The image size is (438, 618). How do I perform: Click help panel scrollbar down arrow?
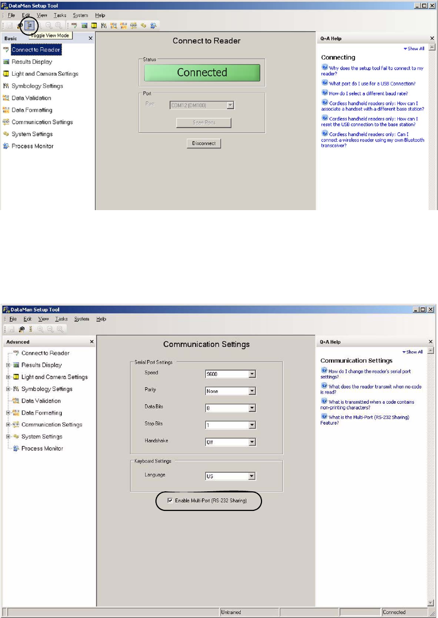pyautogui.click(x=431, y=602)
